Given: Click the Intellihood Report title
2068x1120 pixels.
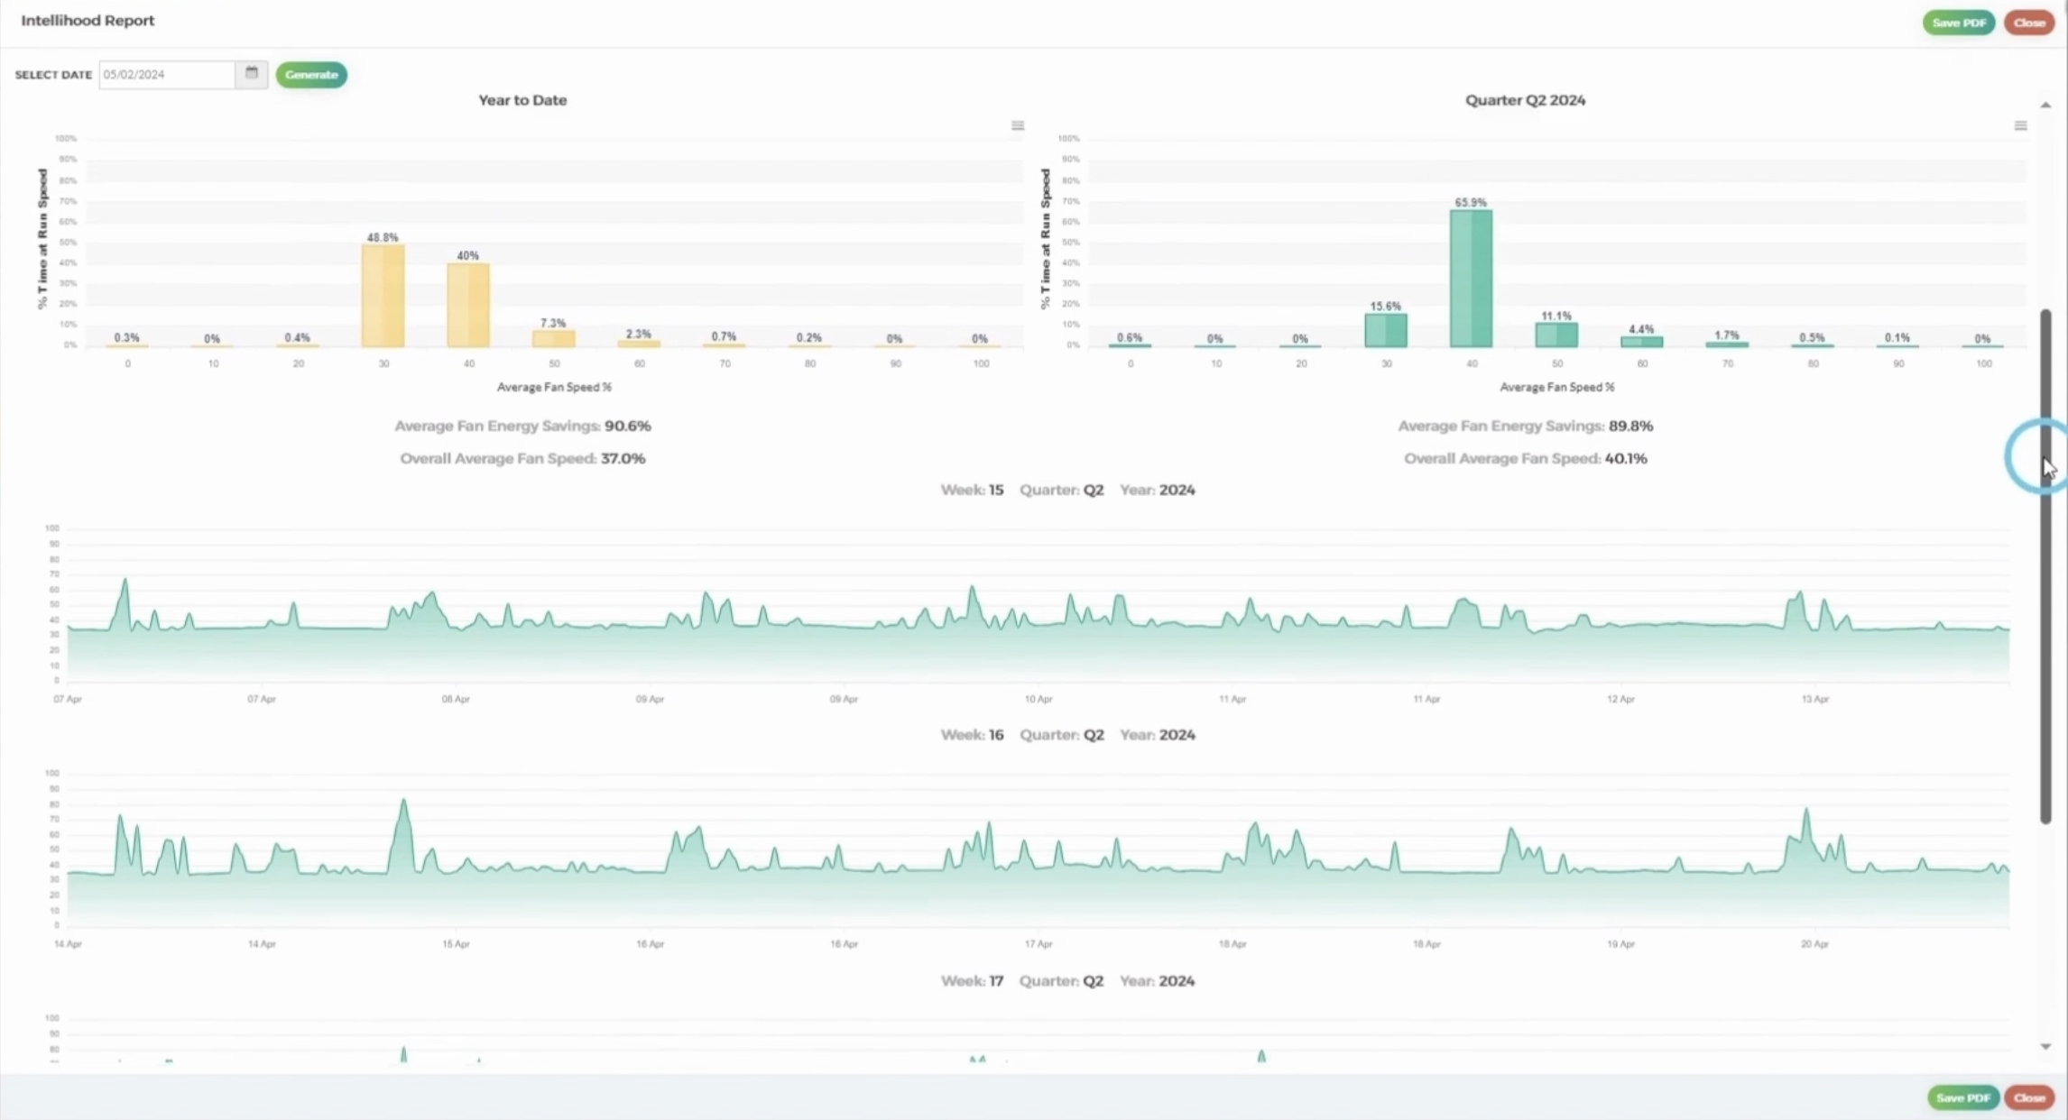Looking at the screenshot, I should [88, 20].
